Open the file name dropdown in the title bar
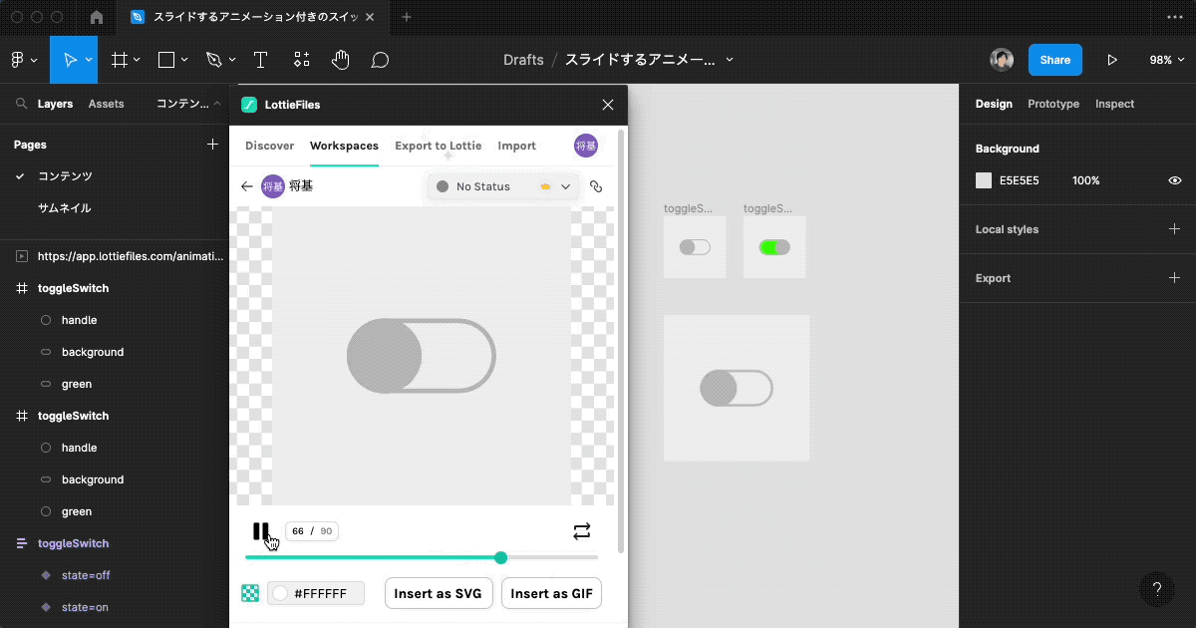 click(x=729, y=60)
